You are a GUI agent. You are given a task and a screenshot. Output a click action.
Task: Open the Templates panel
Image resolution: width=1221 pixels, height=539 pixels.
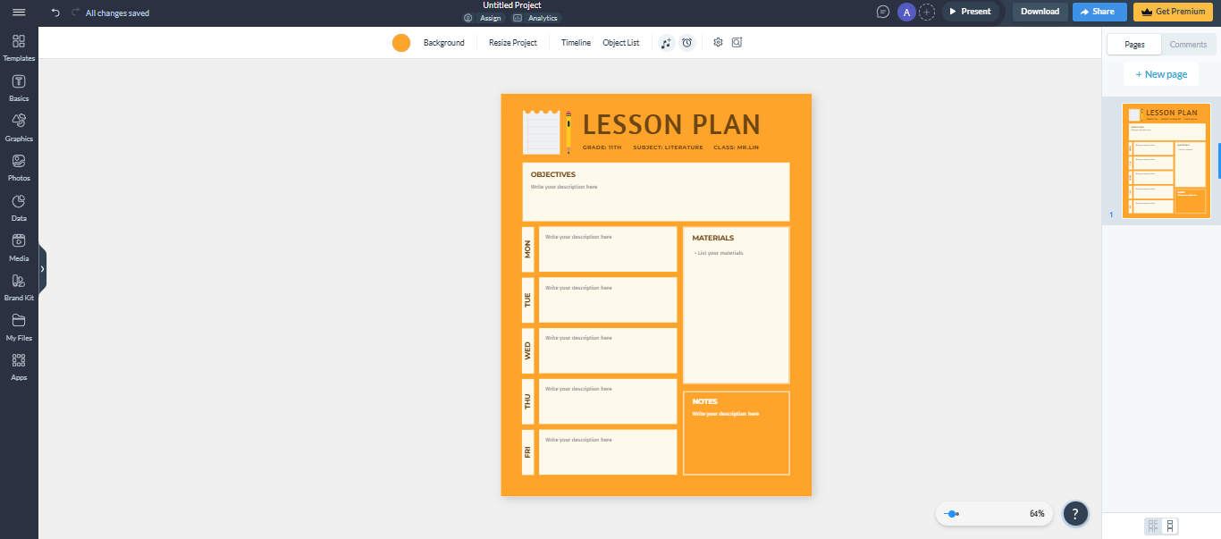tap(18, 46)
